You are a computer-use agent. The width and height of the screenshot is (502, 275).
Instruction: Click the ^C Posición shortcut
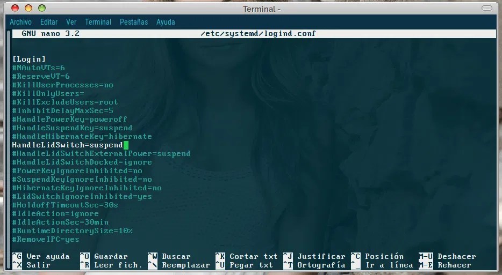[x=377, y=256]
